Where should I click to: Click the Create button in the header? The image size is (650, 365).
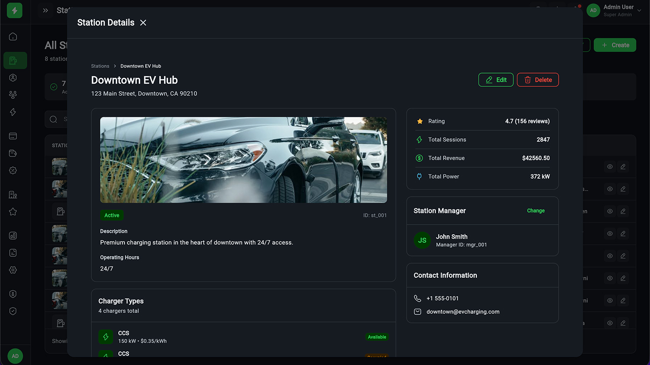pyautogui.click(x=615, y=45)
